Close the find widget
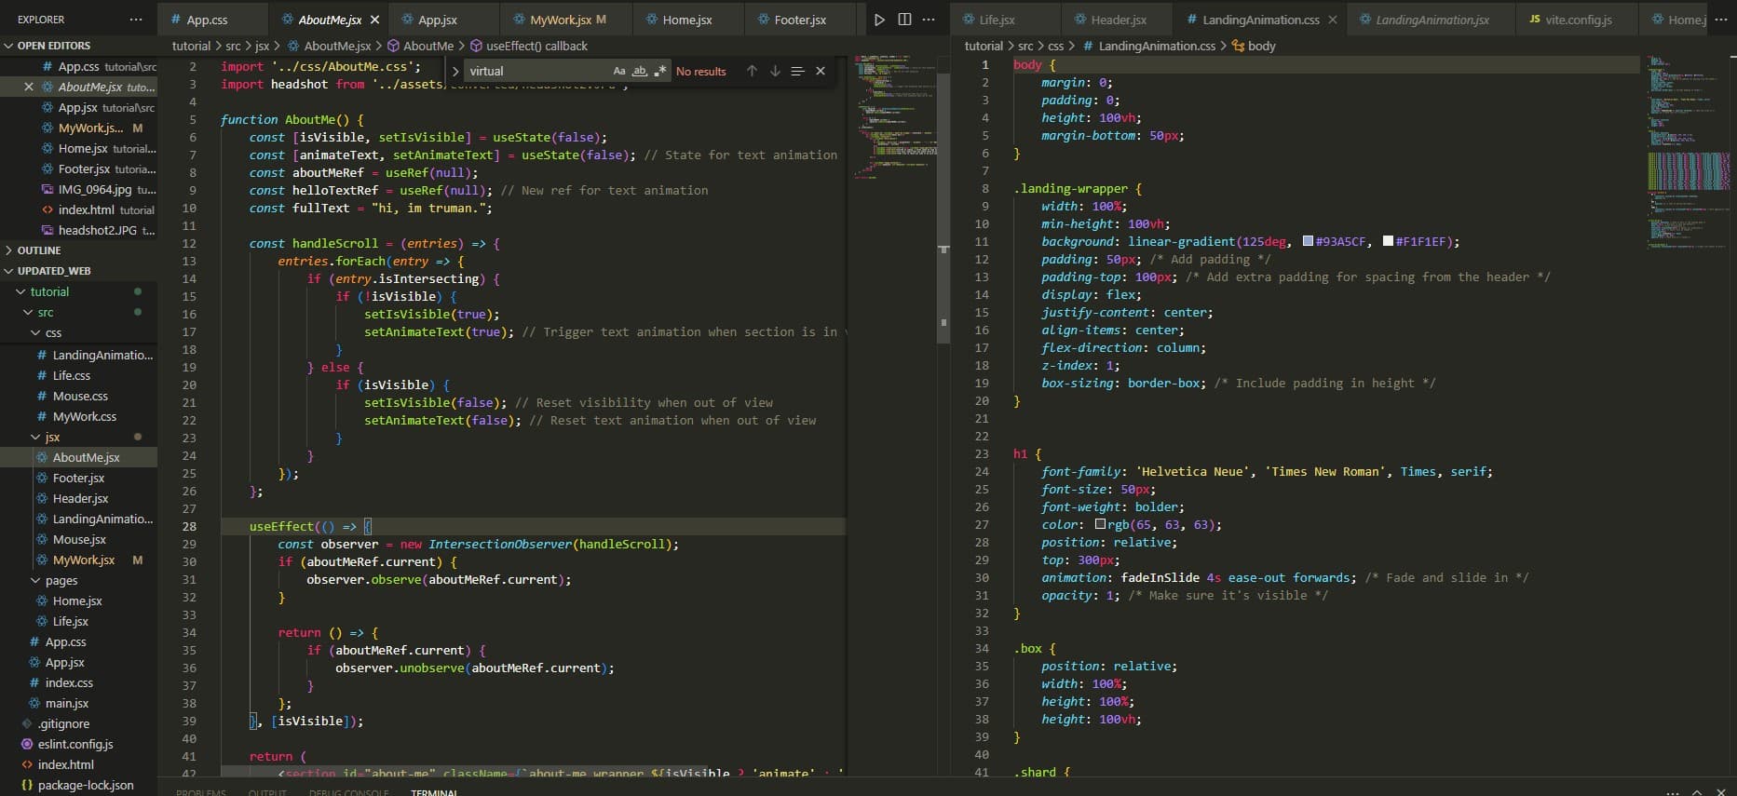This screenshot has height=796, width=1737. coord(821,71)
